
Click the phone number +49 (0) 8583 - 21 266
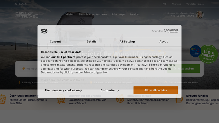click(182, 16)
